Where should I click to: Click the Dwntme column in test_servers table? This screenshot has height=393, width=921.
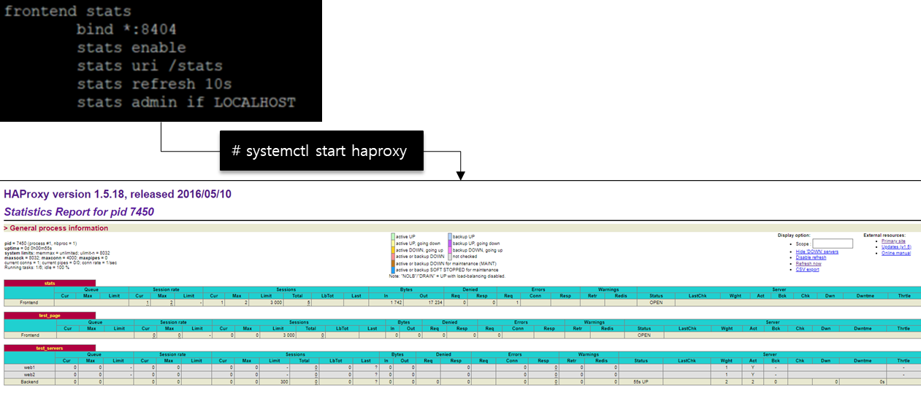(863, 360)
